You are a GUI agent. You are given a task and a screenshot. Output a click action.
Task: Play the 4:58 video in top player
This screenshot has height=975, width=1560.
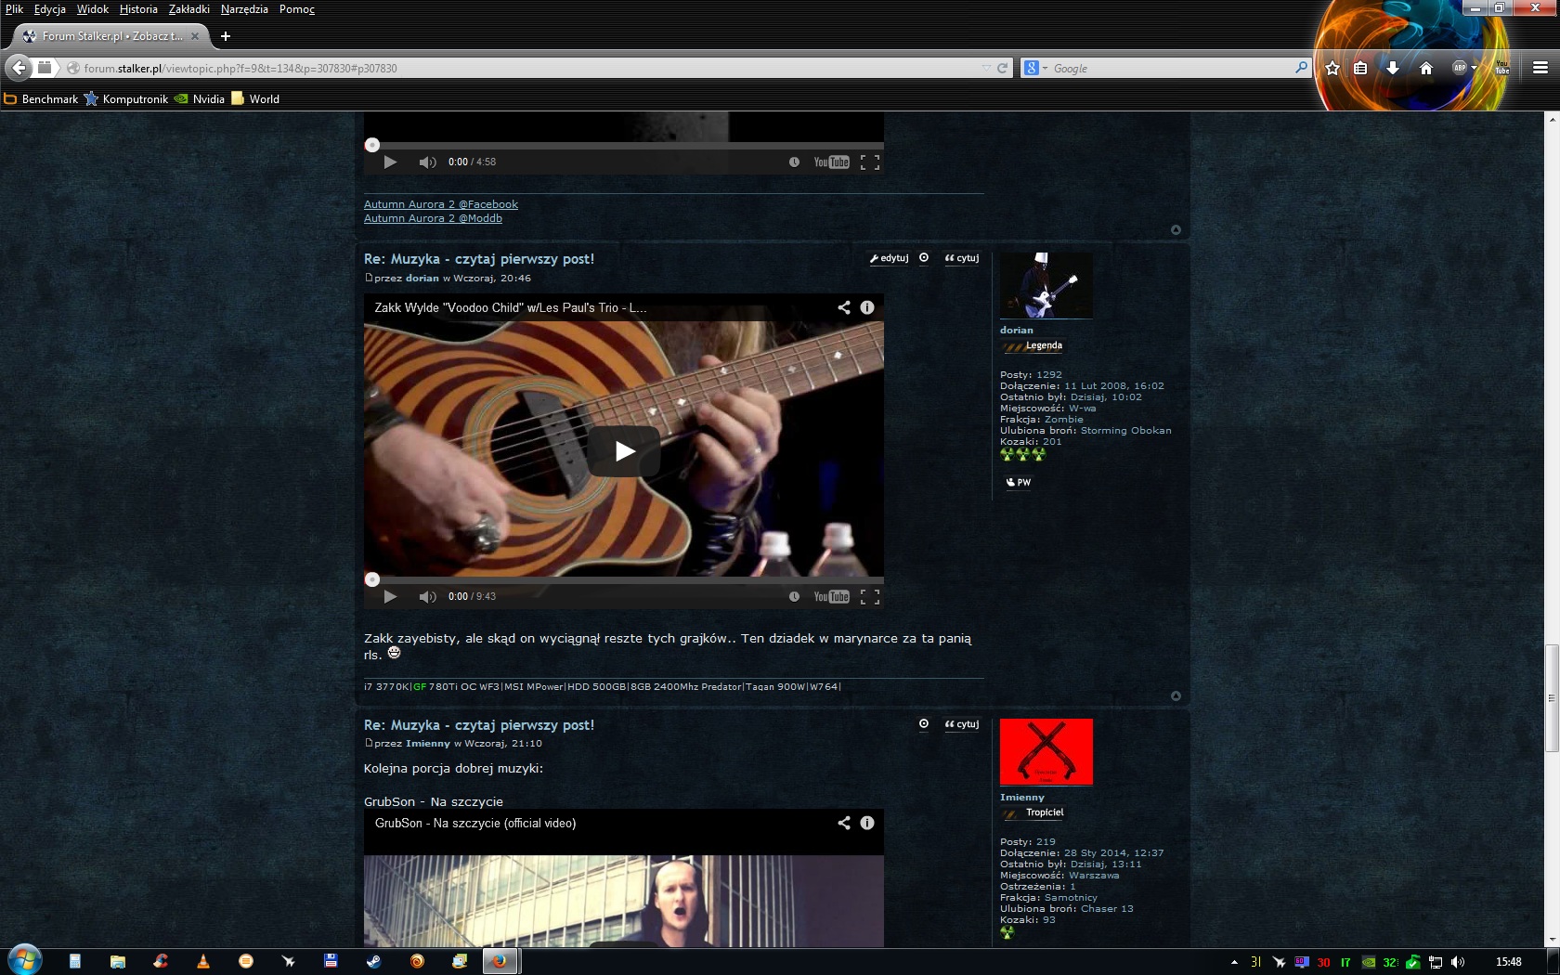pyautogui.click(x=390, y=162)
